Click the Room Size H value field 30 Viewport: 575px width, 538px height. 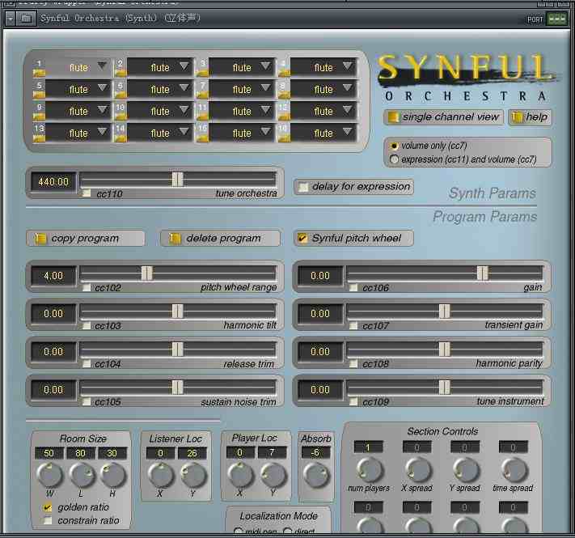tap(112, 453)
